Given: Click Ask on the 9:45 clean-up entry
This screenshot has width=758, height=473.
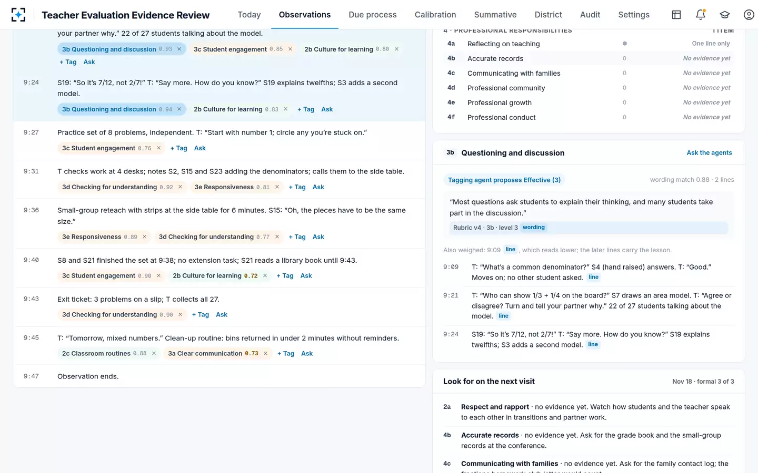Looking at the screenshot, I should click(x=307, y=354).
